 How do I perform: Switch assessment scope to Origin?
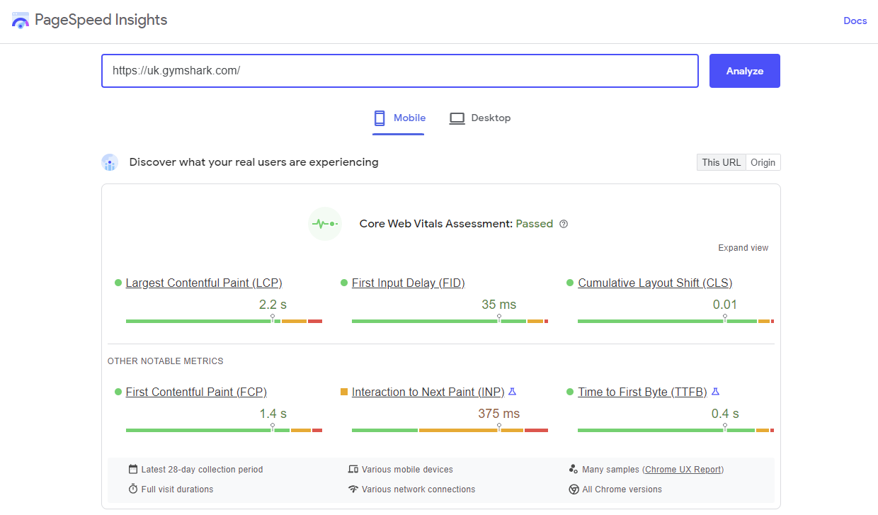(763, 162)
